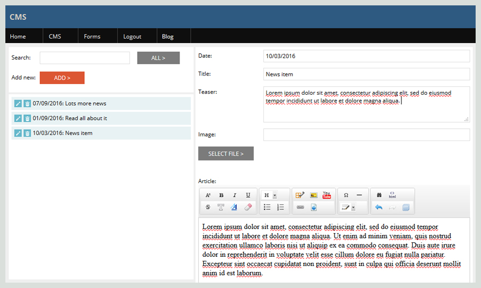Edit the 01/09/2016 Read all about it item
Screen dimensions: 481x288
[18, 118]
